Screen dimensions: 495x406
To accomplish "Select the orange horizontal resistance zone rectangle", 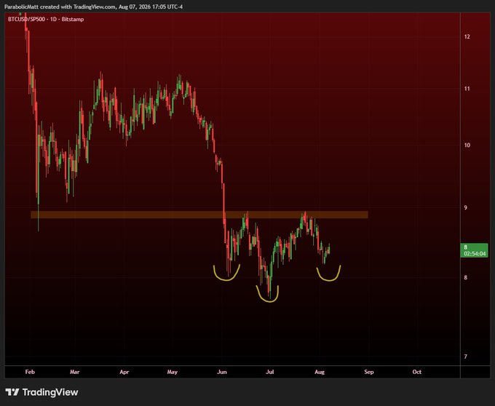I will 199,215.
